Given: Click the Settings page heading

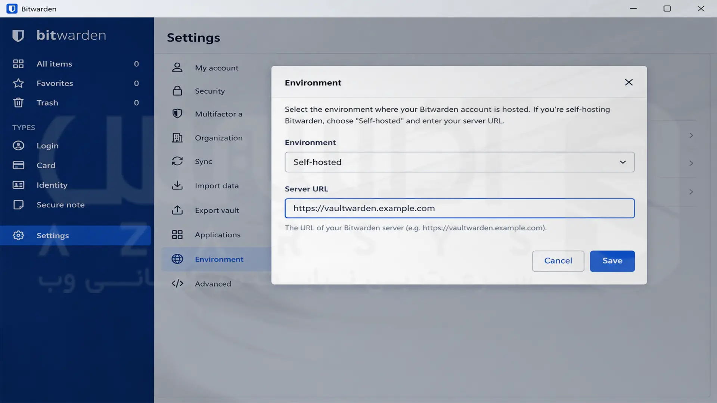Looking at the screenshot, I should (x=193, y=38).
